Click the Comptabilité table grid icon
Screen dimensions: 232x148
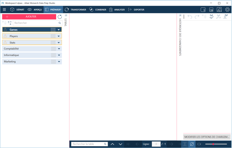pos(53,49)
